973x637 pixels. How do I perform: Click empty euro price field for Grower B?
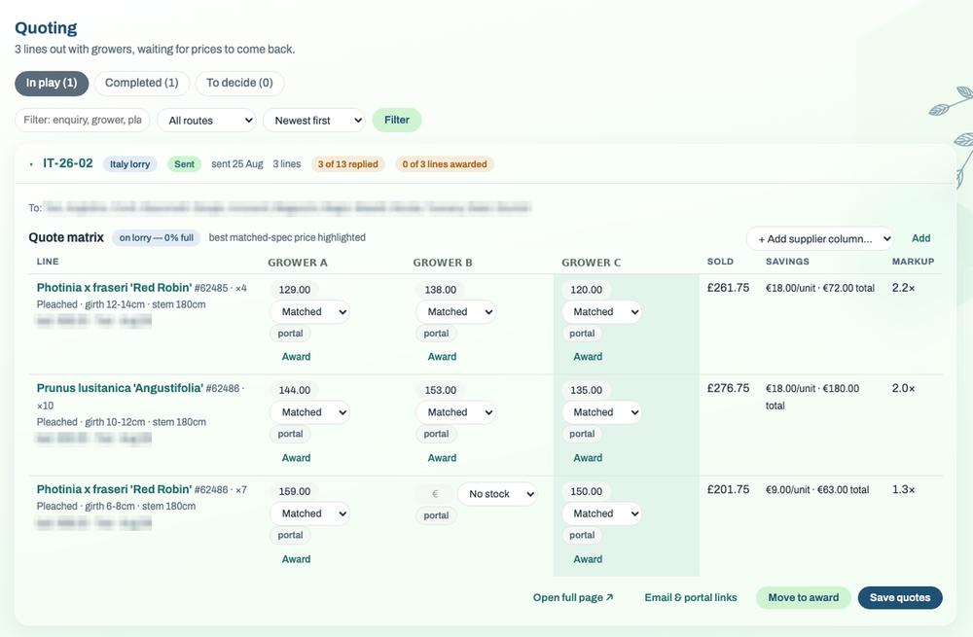[x=435, y=494]
